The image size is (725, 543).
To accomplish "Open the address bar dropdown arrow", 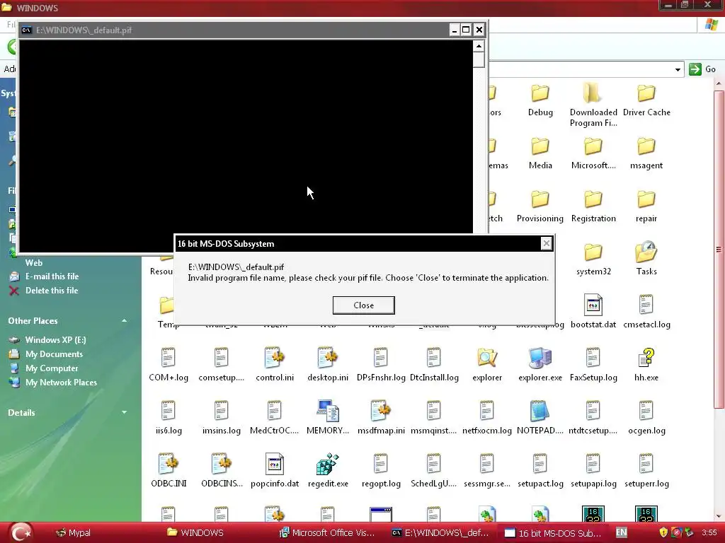I will [678, 70].
